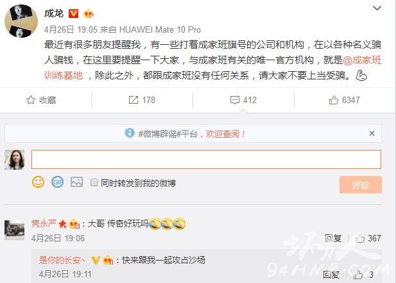Click the blue info icon in the banner
This screenshot has width=396, height=283.
coord(130,133)
